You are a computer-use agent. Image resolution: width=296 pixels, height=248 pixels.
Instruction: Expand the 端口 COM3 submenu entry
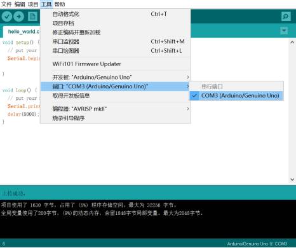pos(116,86)
